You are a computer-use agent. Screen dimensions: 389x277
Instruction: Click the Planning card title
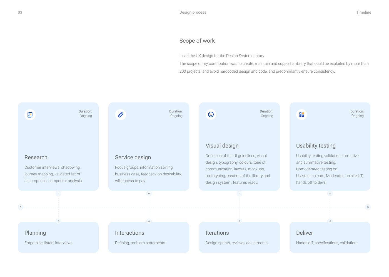(x=35, y=233)
